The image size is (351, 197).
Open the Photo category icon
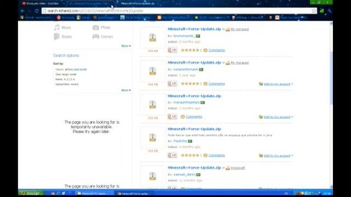point(96,27)
